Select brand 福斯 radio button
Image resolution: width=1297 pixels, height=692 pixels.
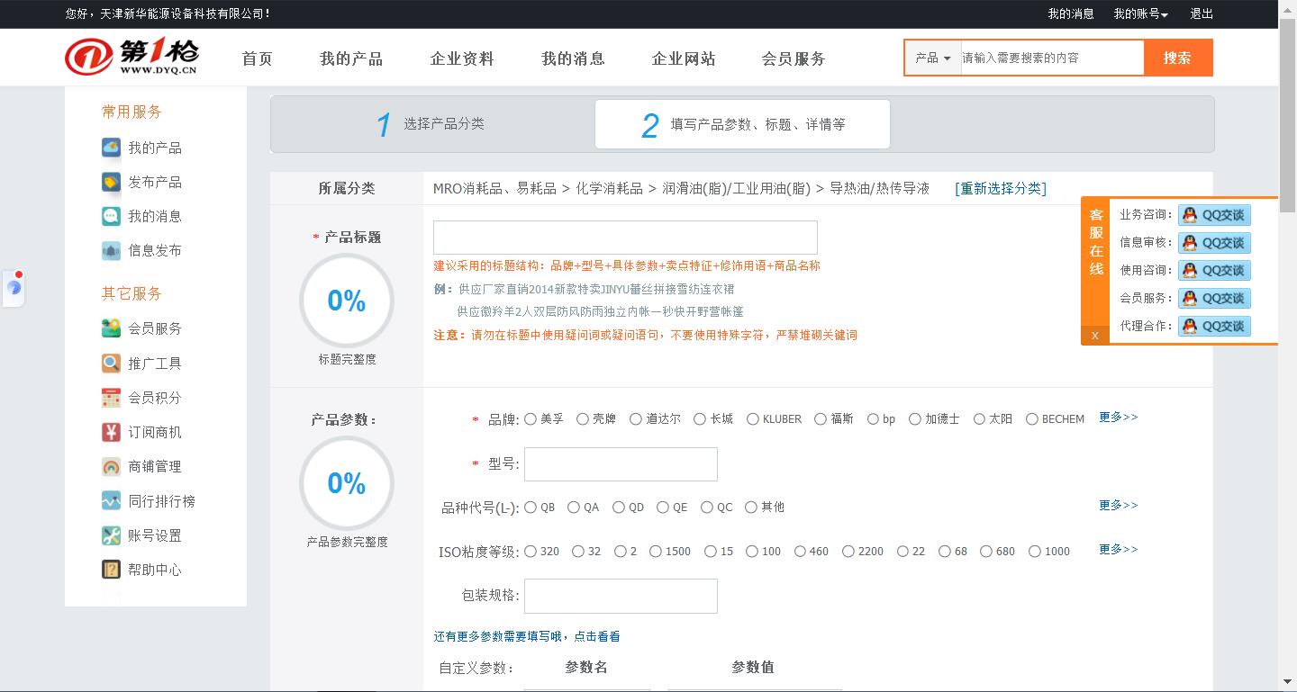pyautogui.click(x=821, y=418)
